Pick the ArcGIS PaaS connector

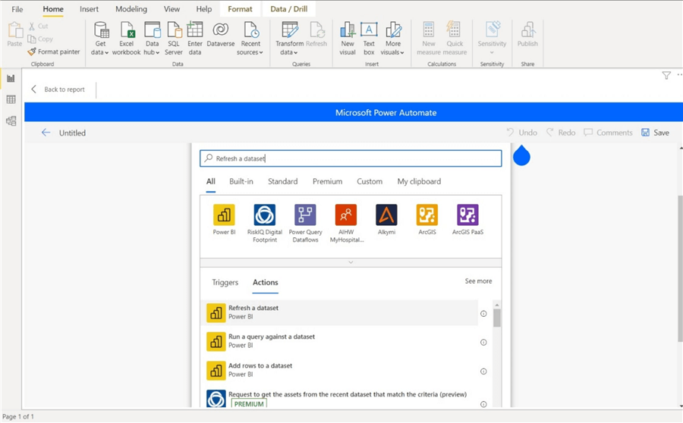coord(467,215)
